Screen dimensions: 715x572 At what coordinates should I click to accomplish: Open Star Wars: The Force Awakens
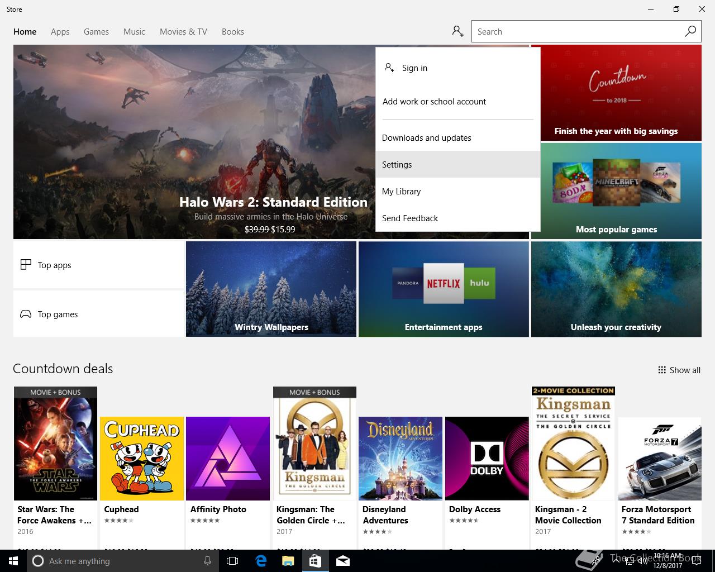(x=55, y=467)
